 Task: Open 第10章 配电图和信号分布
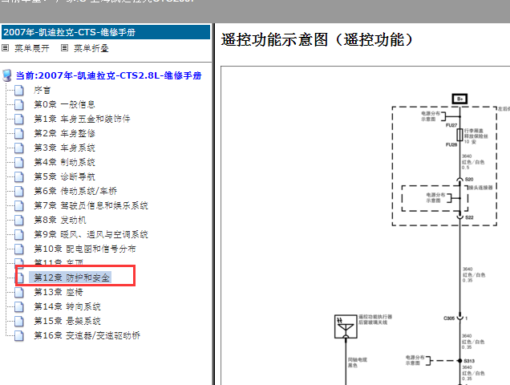[x=84, y=249]
